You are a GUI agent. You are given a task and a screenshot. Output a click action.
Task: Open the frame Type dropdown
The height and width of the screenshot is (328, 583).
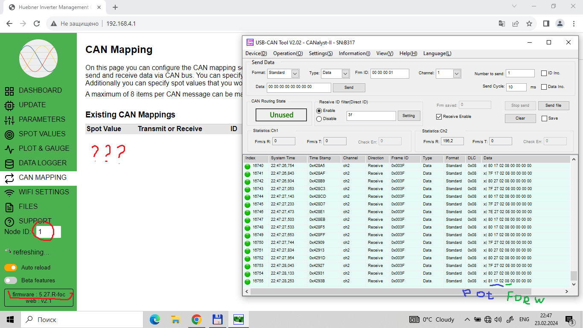[346, 73]
